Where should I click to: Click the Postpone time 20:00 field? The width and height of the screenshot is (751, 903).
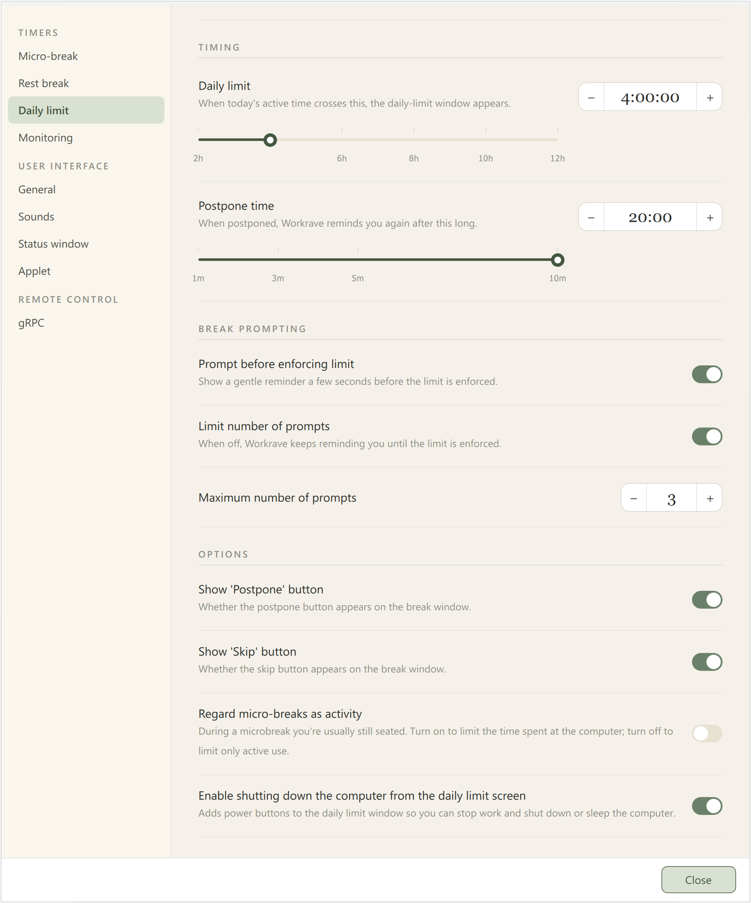650,217
